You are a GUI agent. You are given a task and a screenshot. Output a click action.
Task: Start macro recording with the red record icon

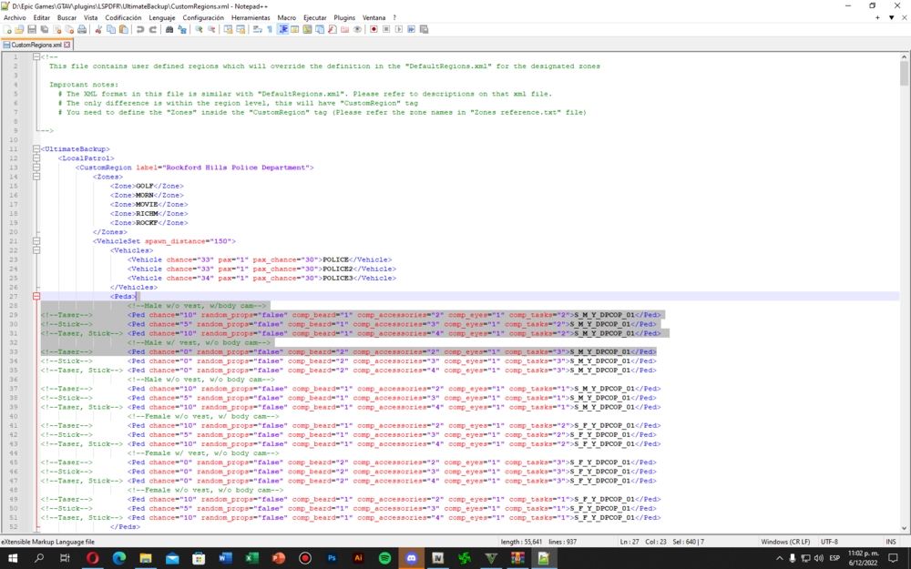pos(374,29)
